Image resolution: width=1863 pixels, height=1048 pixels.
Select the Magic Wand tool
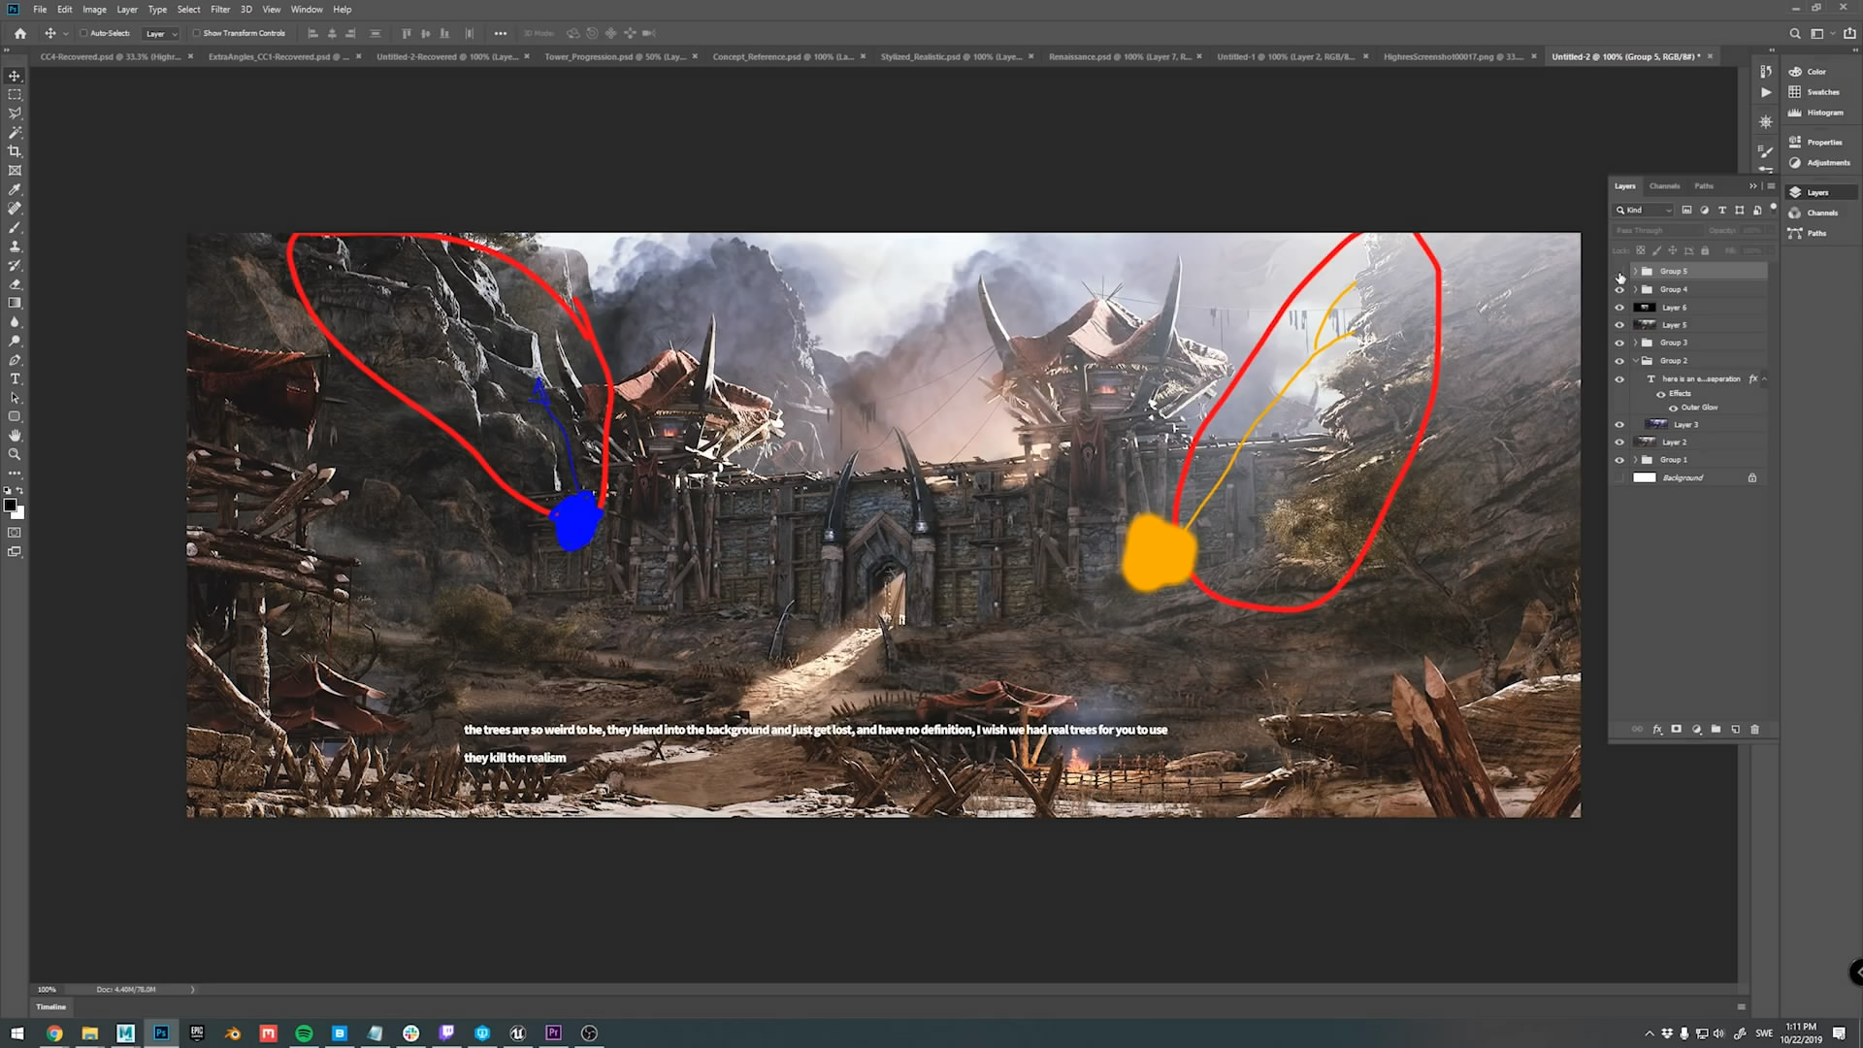[x=15, y=132]
